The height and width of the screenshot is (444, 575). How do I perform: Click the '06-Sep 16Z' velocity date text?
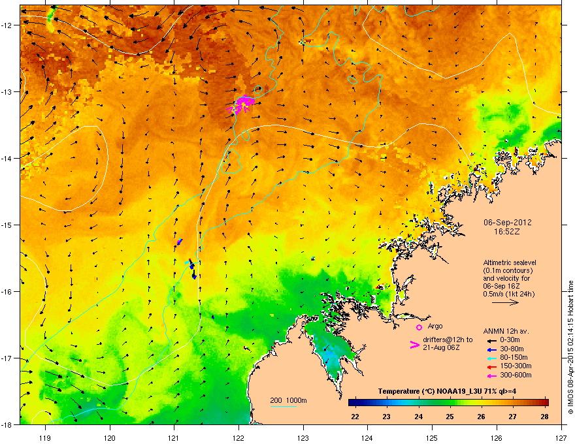[x=501, y=286]
